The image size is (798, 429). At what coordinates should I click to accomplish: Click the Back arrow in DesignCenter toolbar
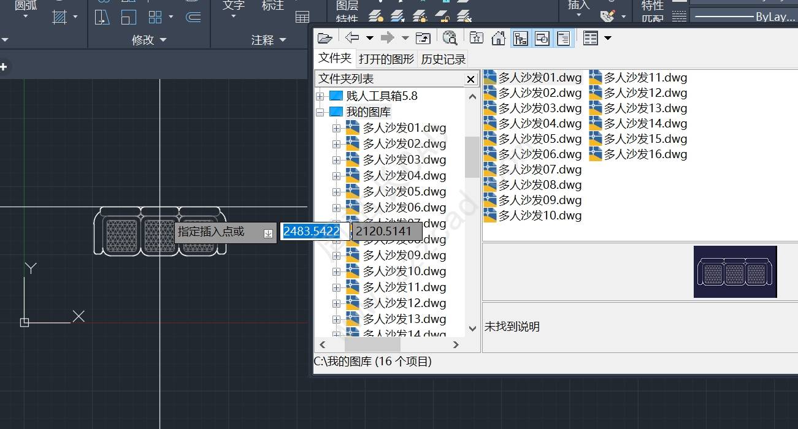[x=352, y=38]
